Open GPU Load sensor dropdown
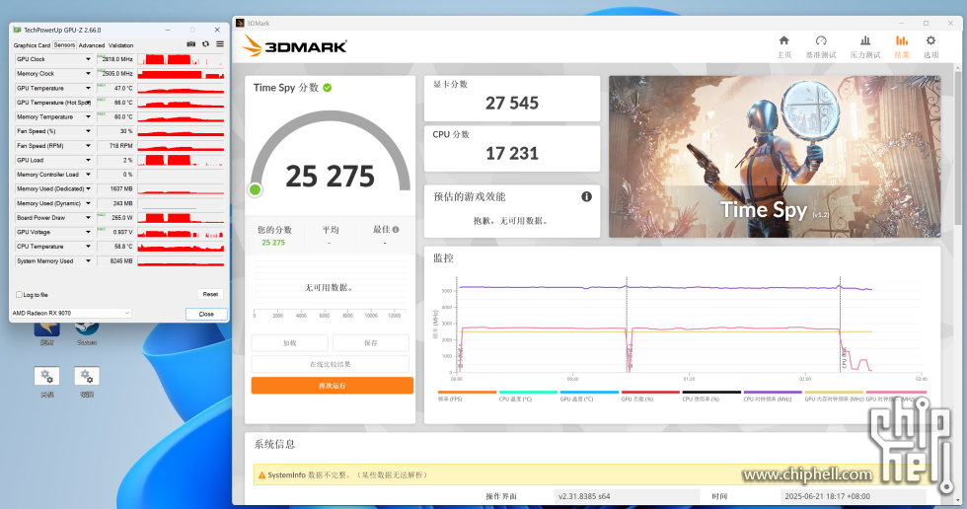This screenshot has width=967, height=509. point(88,160)
